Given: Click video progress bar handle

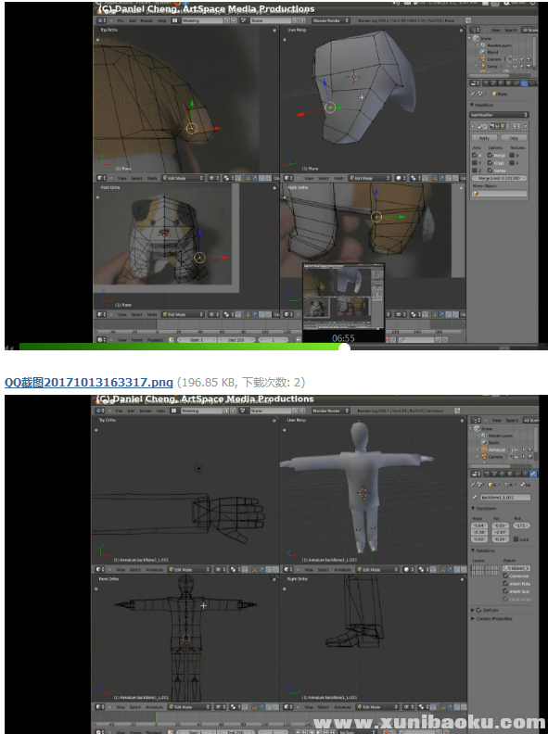Looking at the screenshot, I should [344, 348].
